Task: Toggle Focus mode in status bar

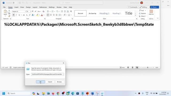Action: 122,67
